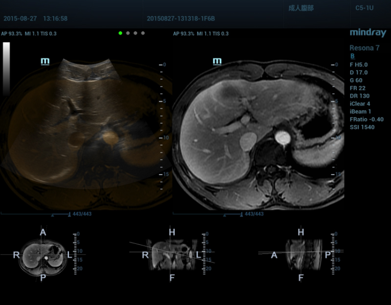The image size is (391, 305).
Task: Open the sagittal plane MRI thumbnail
Action: pos(301,255)
